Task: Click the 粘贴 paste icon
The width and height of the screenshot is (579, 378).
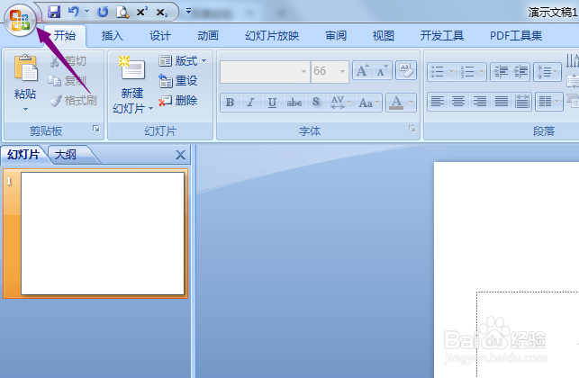Action: [25, 68]
